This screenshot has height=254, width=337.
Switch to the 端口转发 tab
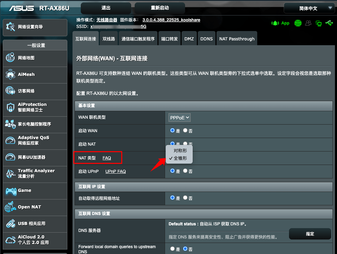tap(169, 39)
